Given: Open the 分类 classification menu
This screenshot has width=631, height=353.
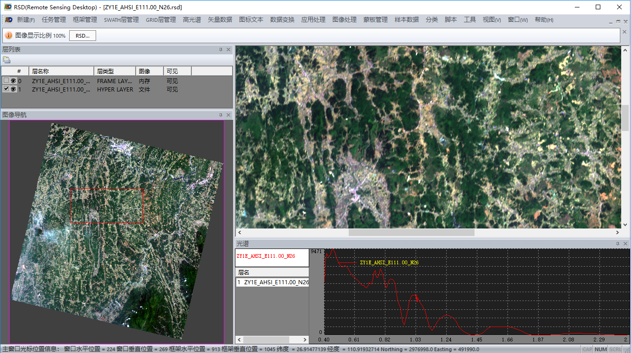Looking at the screenshot, I should [x=432, y=20].
